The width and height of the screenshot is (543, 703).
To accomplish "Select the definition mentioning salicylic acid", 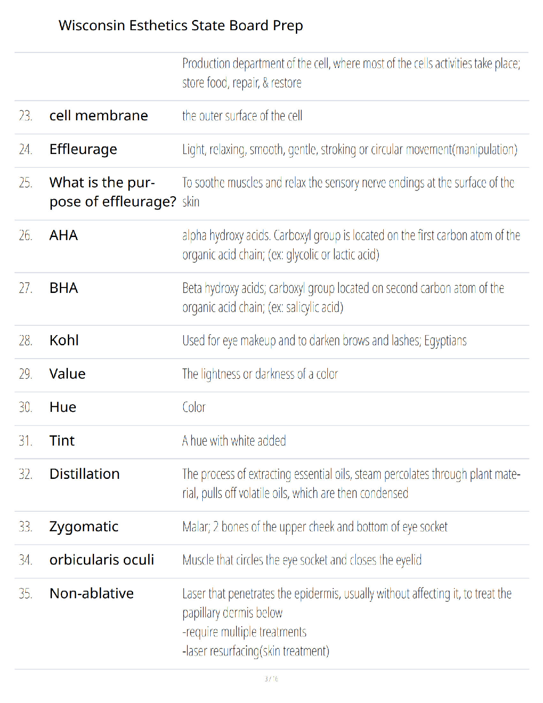I will click(343, 298).
